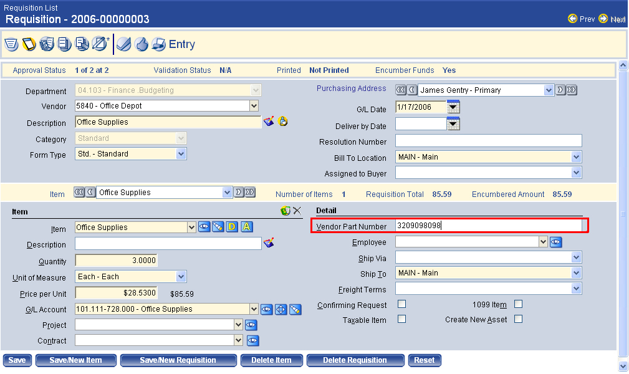Click into the Resolution Number field
Image resolution: width=629 pixels, height=374 pixels.
[488, 141]
